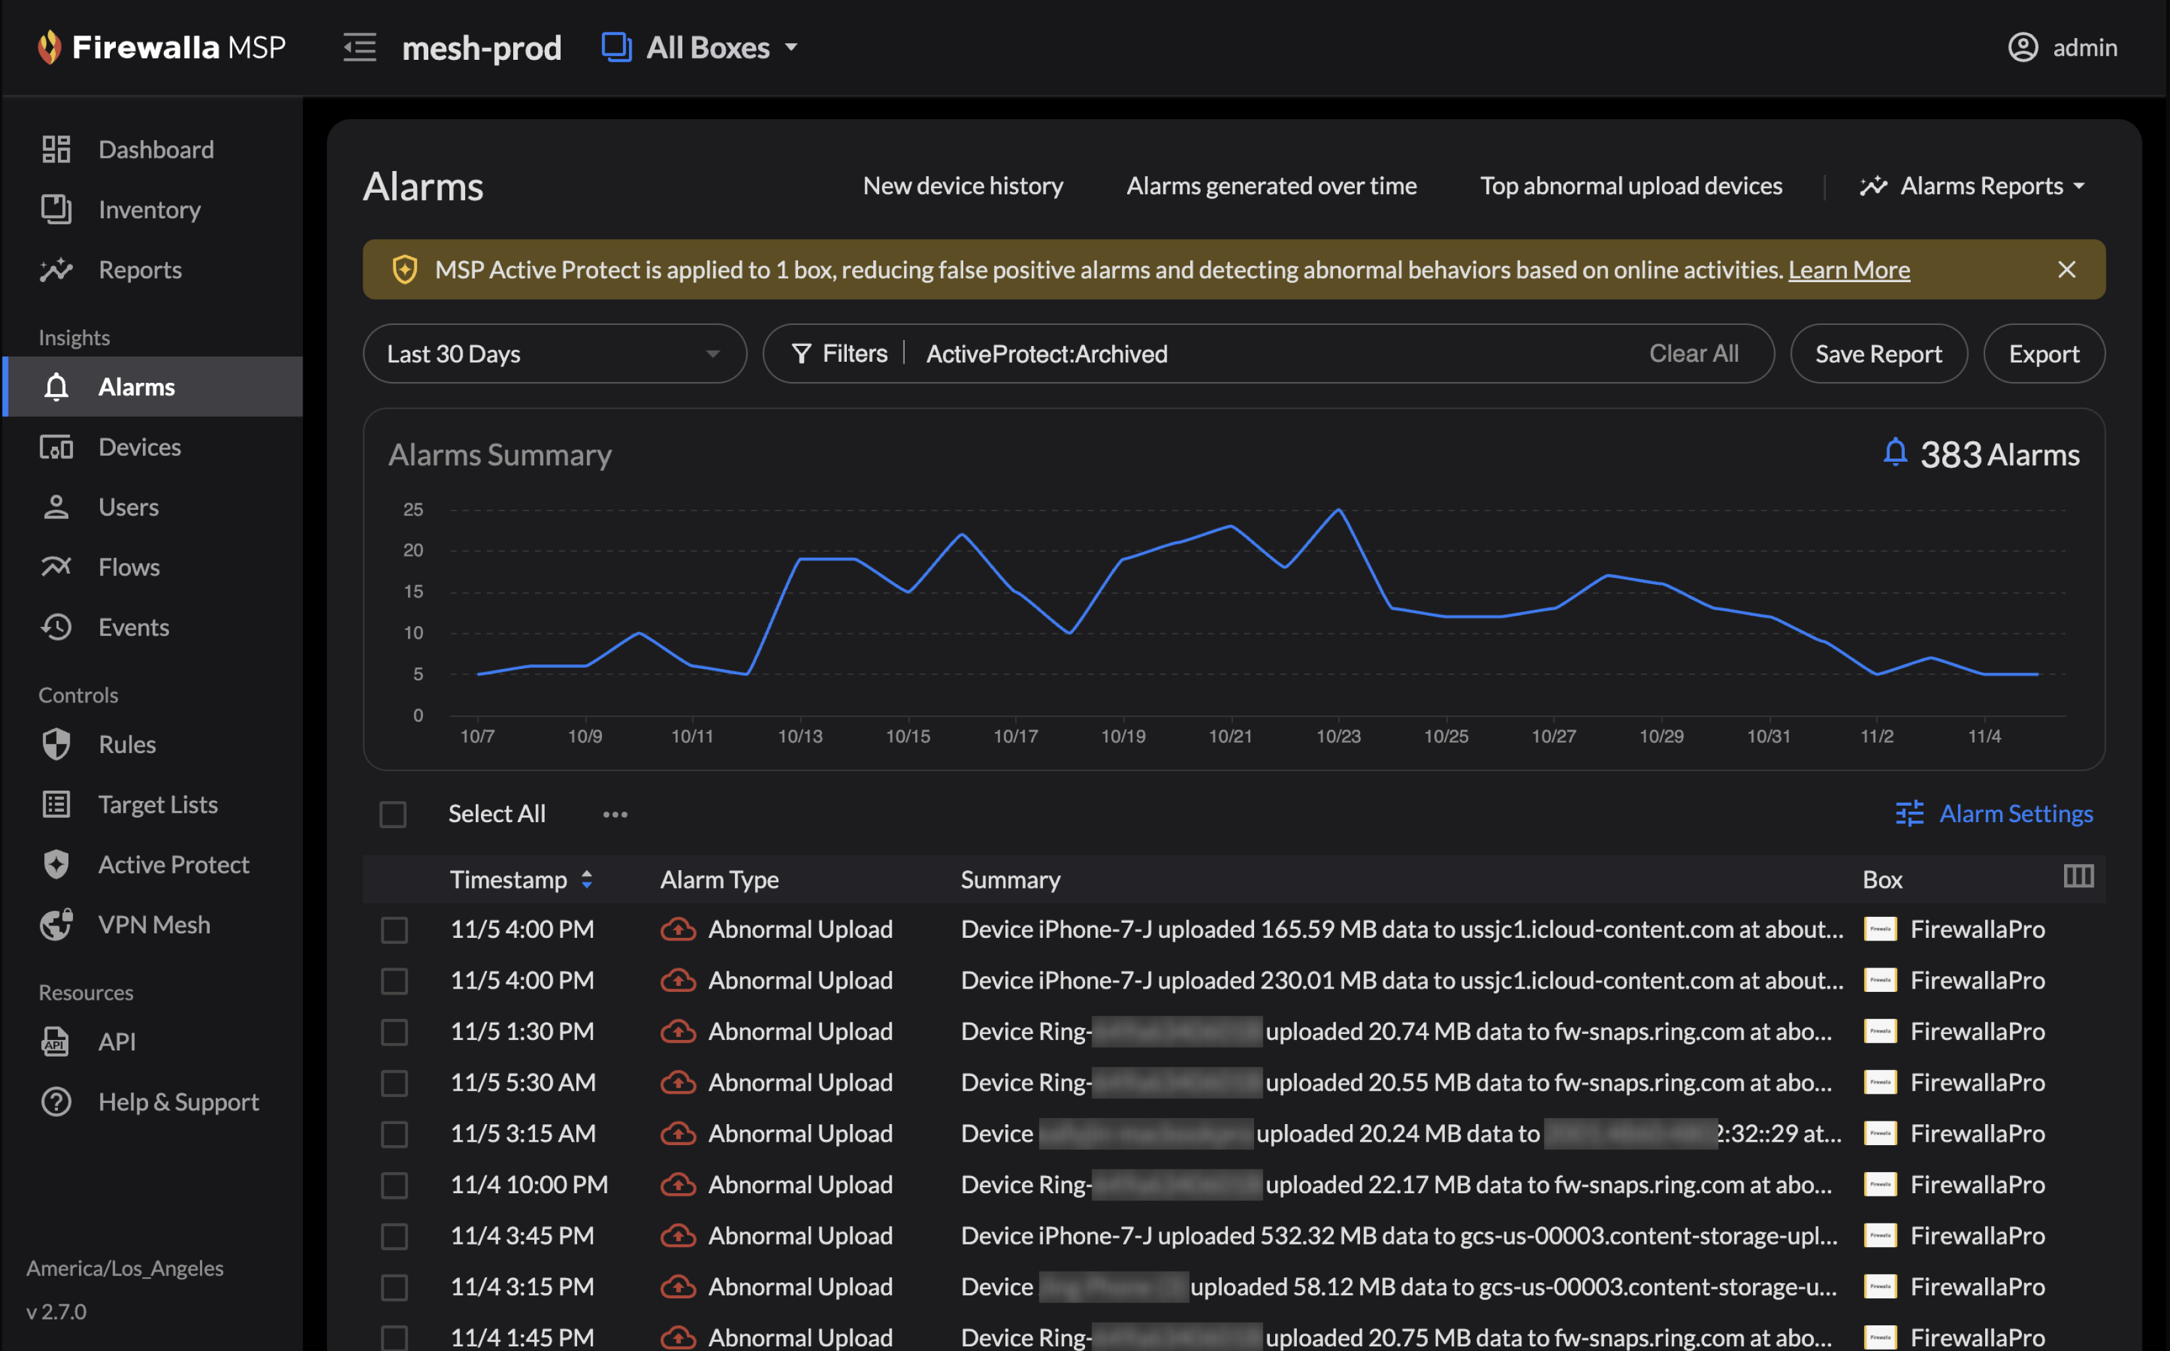Check the Select All checkbox
Viewport: 2170px width, 1351px height.
click(x=393, y=814)
